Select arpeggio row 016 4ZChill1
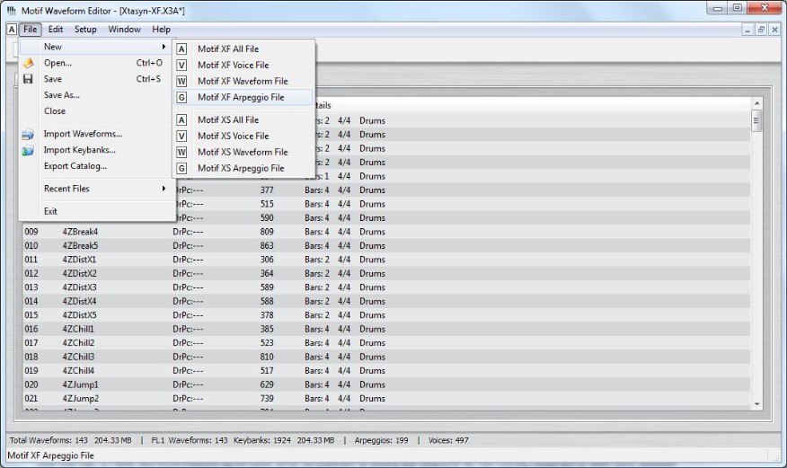Image resolution: width=787 pixels, height=468 pixels. click(386, 329)
